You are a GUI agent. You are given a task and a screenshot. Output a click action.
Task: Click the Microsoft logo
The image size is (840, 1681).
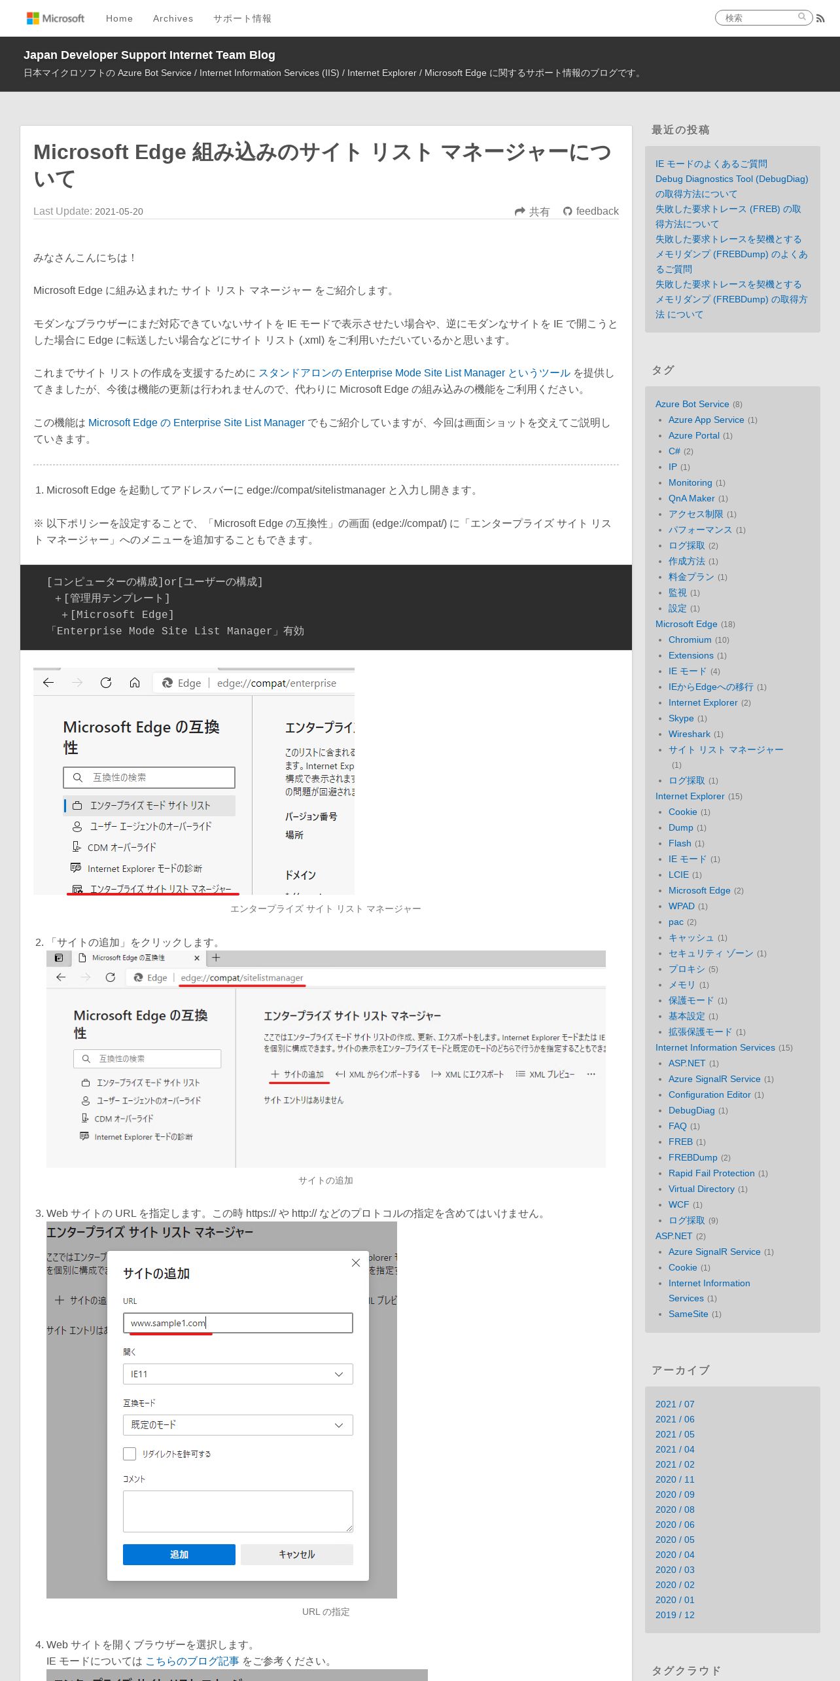[55, 18]
